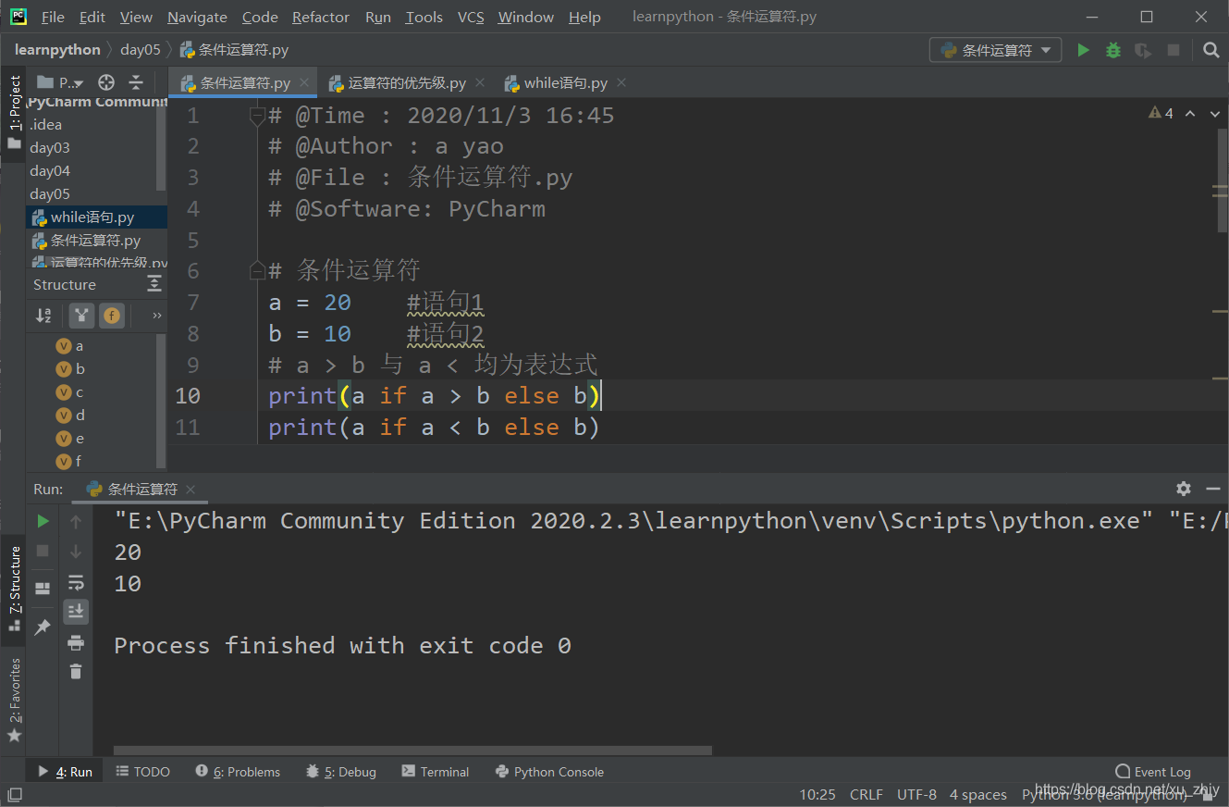Open the Tools menu
The image size is (1229, 807).
(x=424, y=17)
